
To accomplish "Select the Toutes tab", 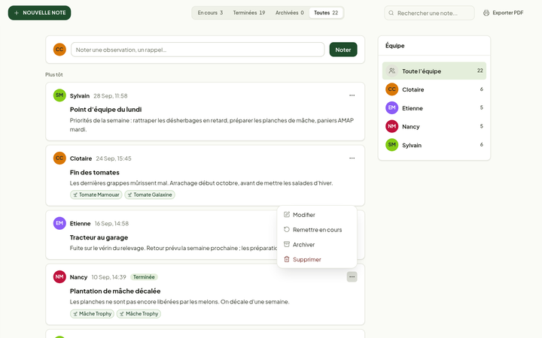I will pyautogui.click(x=326, y=13).
